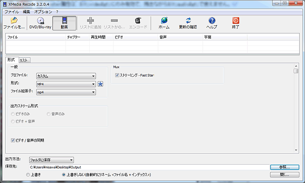
Task: Click the 音声 column header
Action: point(180,37)
